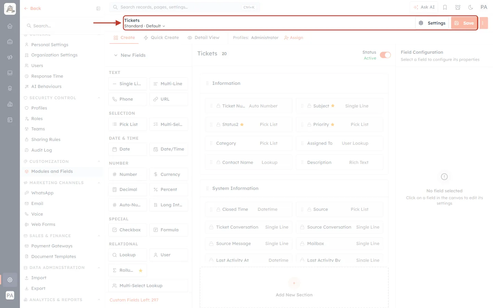Screen dimensions: 493x308
Task: Click the home icon in left rail
Action: coord(10,26)
